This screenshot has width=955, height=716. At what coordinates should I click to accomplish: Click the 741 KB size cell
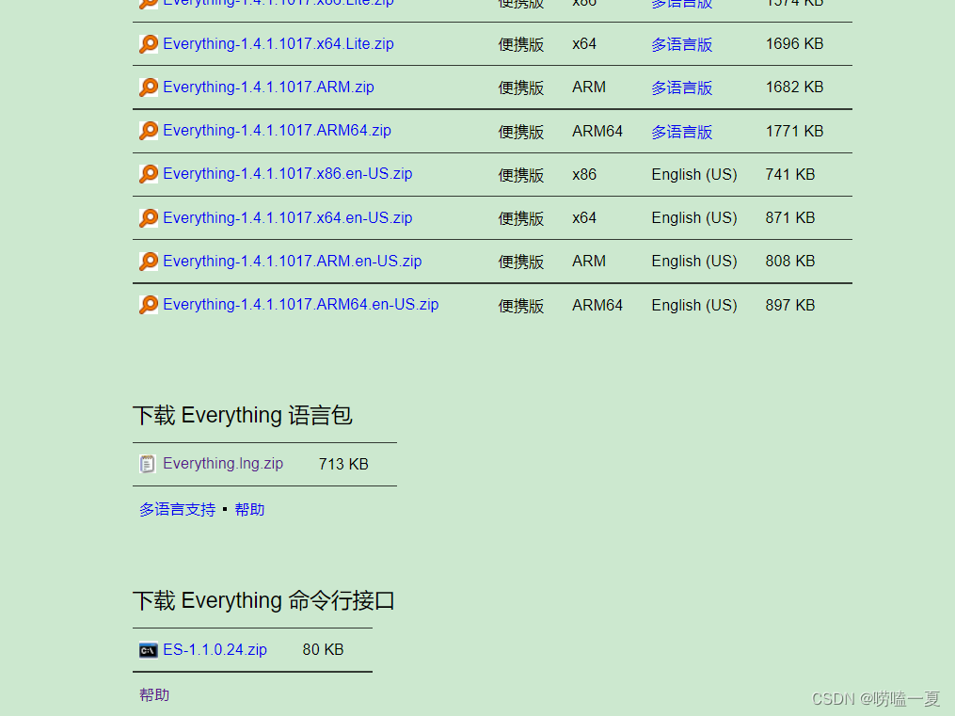click(x=790, y=175)
